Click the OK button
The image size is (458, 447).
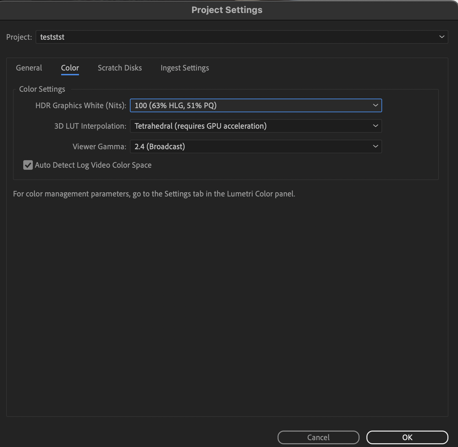tap(407, 437)
